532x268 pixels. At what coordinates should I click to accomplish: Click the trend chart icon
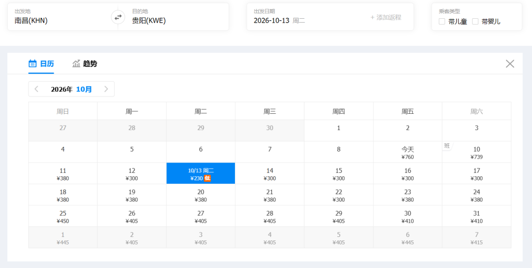[x=76, y=64]
